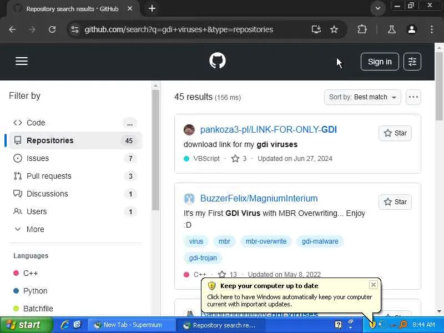Screen dimensions: 444x333
Task: Open pankoza3-pl/LINK-FOR-ONLY-GDI repository
Action: [268, 130]
